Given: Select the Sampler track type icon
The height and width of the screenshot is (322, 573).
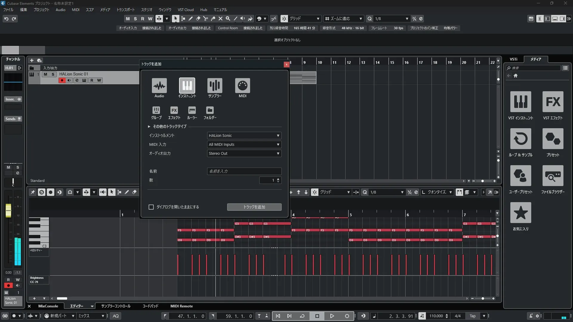Looking at the screenshot, I should [x=215, y=86].
